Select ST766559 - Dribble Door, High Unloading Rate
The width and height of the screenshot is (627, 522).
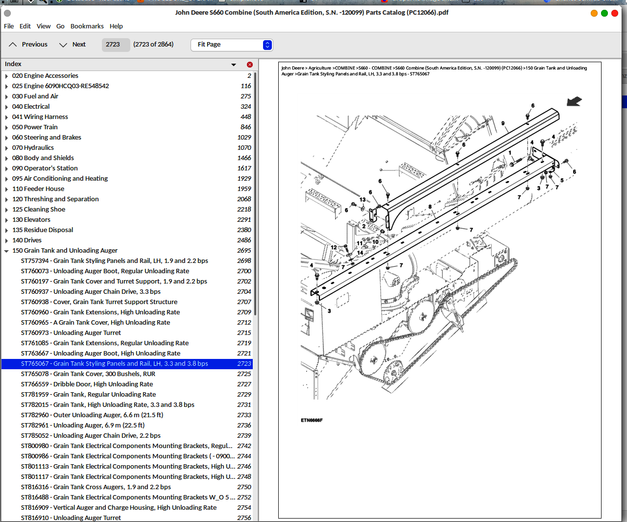point(87,384)
